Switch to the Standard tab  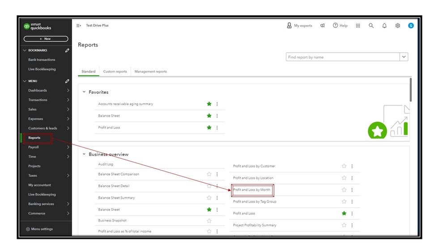click(x=89, y=71)
